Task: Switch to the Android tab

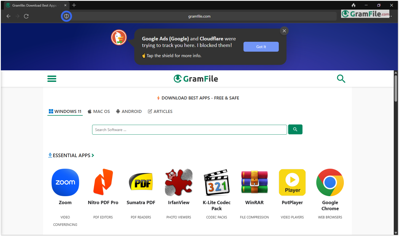Action: [129, 111]
